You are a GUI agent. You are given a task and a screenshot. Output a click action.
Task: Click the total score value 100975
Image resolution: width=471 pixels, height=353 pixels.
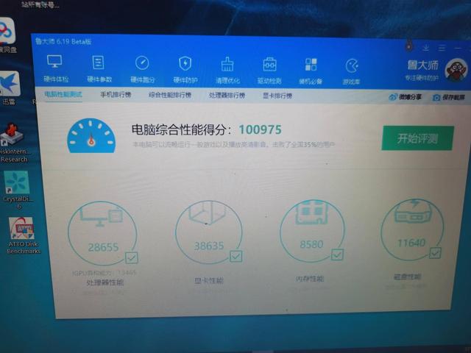(x=260, y=129)
